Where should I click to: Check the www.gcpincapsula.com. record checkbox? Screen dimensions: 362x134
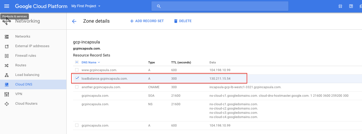point(77,70)
